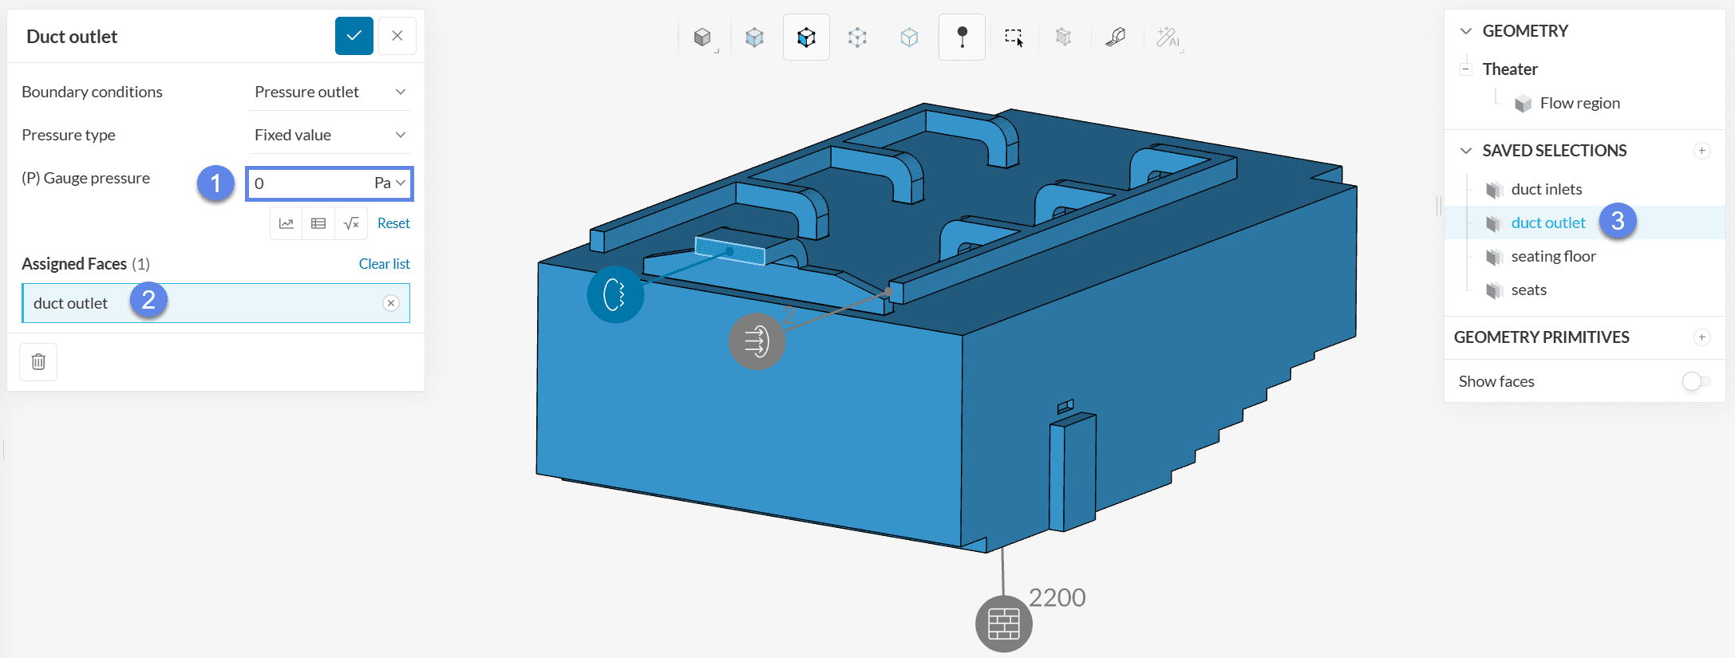Click the Clear list link

tap(384, 264)
